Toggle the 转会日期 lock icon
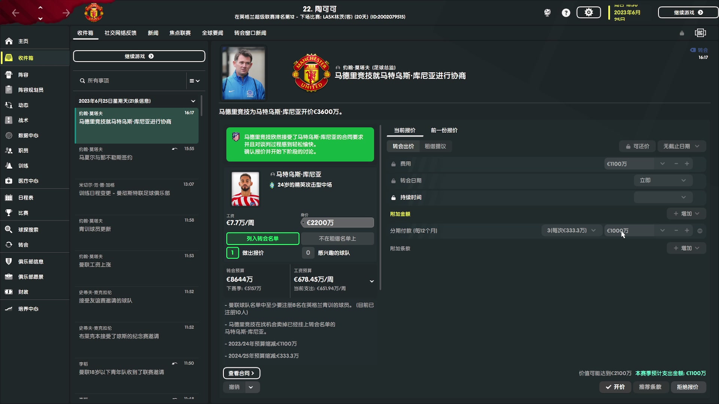719x404 pixels. 394,181
